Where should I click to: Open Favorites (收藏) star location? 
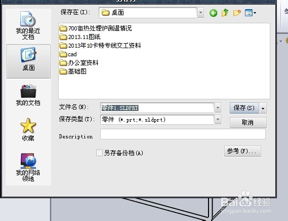point(28,130)
